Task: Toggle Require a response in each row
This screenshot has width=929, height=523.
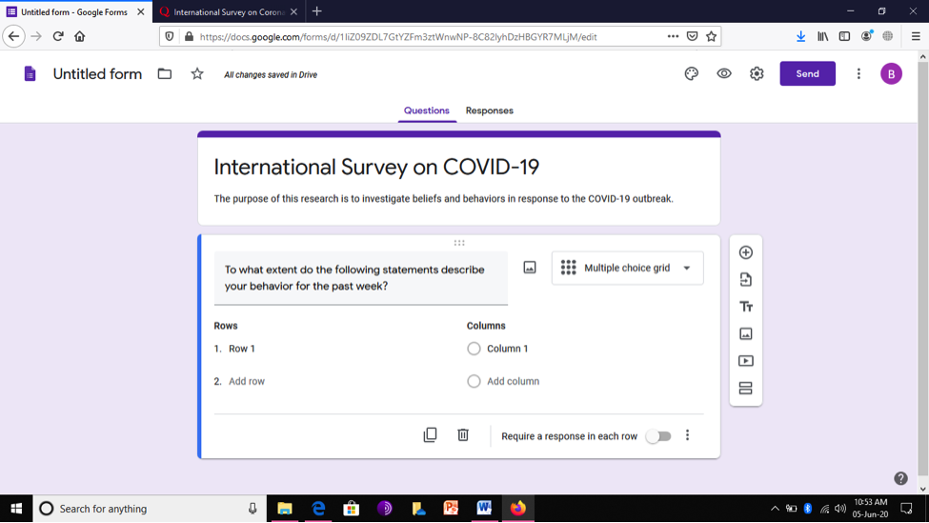Action: click(x=658, y=436)
